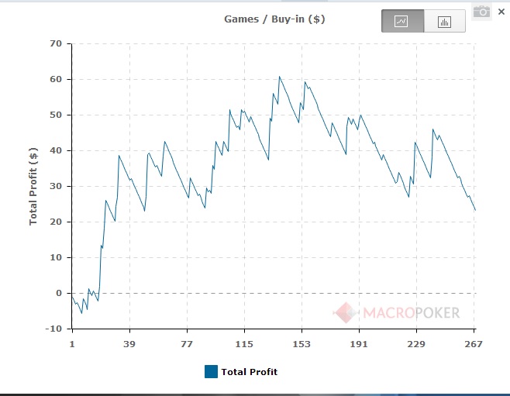This screenshot has width=510, height=396.
Task: Click the profit line's highest peak above 60
Action: click(279, 77)
